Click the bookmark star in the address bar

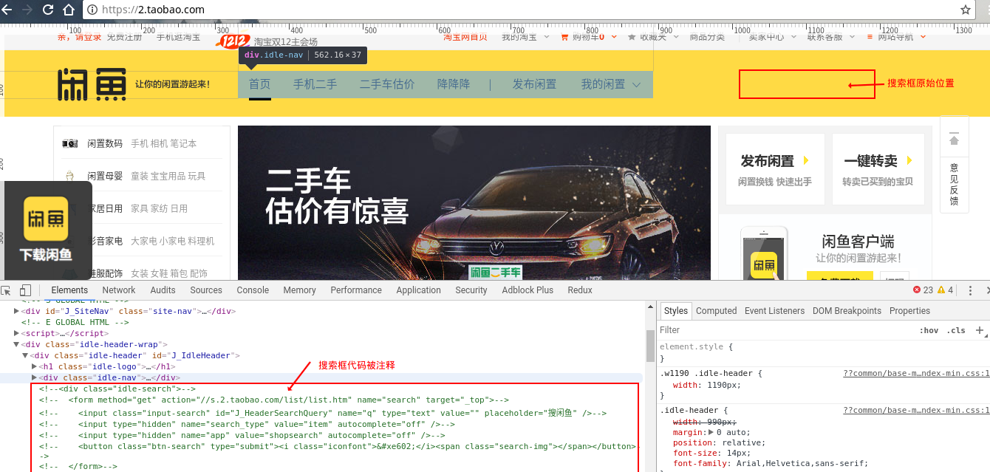pos(966,10)
